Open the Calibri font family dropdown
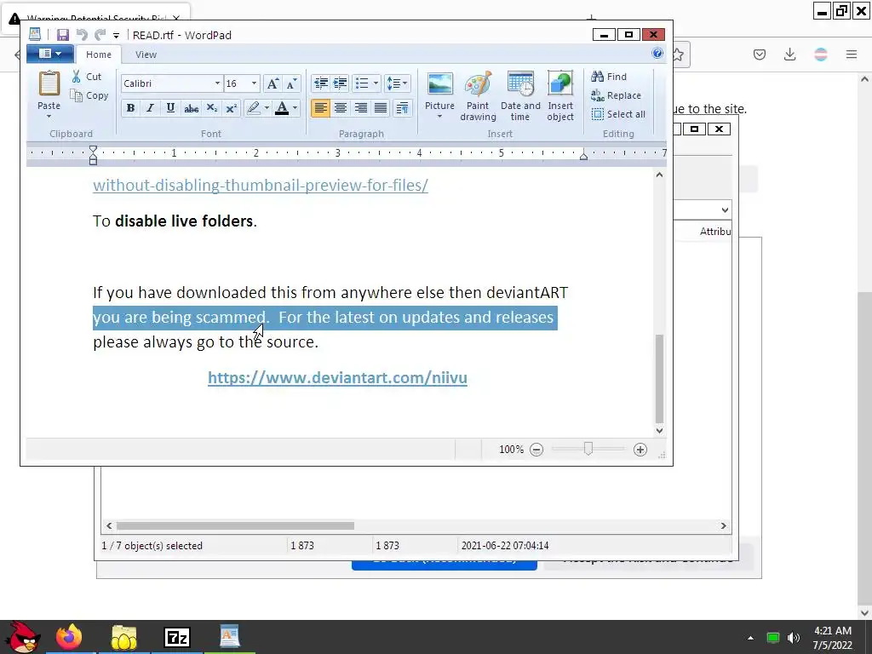The width and height of the screenshot is (872, 654). (217, 83)
